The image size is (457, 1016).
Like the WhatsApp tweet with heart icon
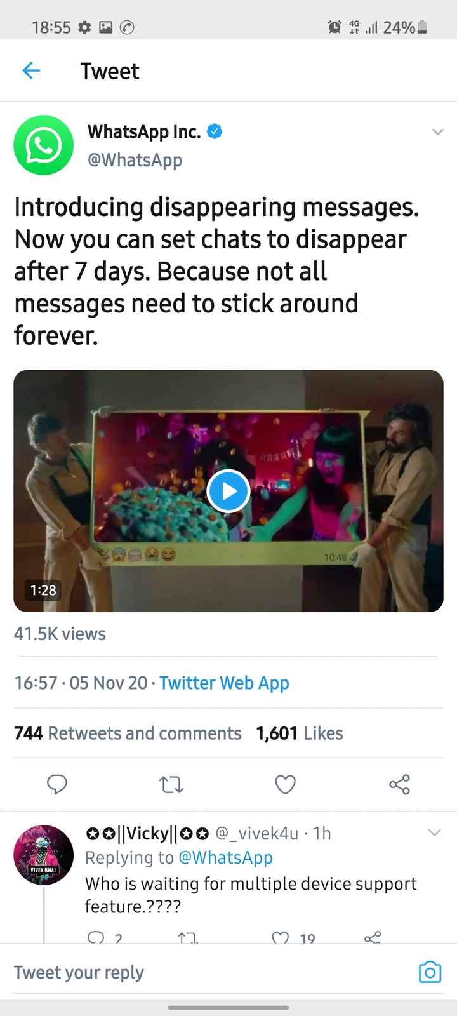[x=285, y=785]
